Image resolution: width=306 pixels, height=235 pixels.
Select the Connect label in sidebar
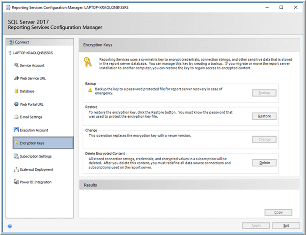(x=22, y=42)
